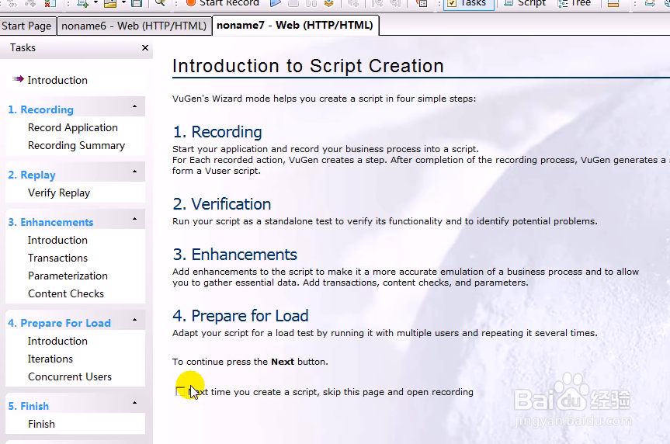Click the '4. Prepare For Load' section header

(59, 323)
